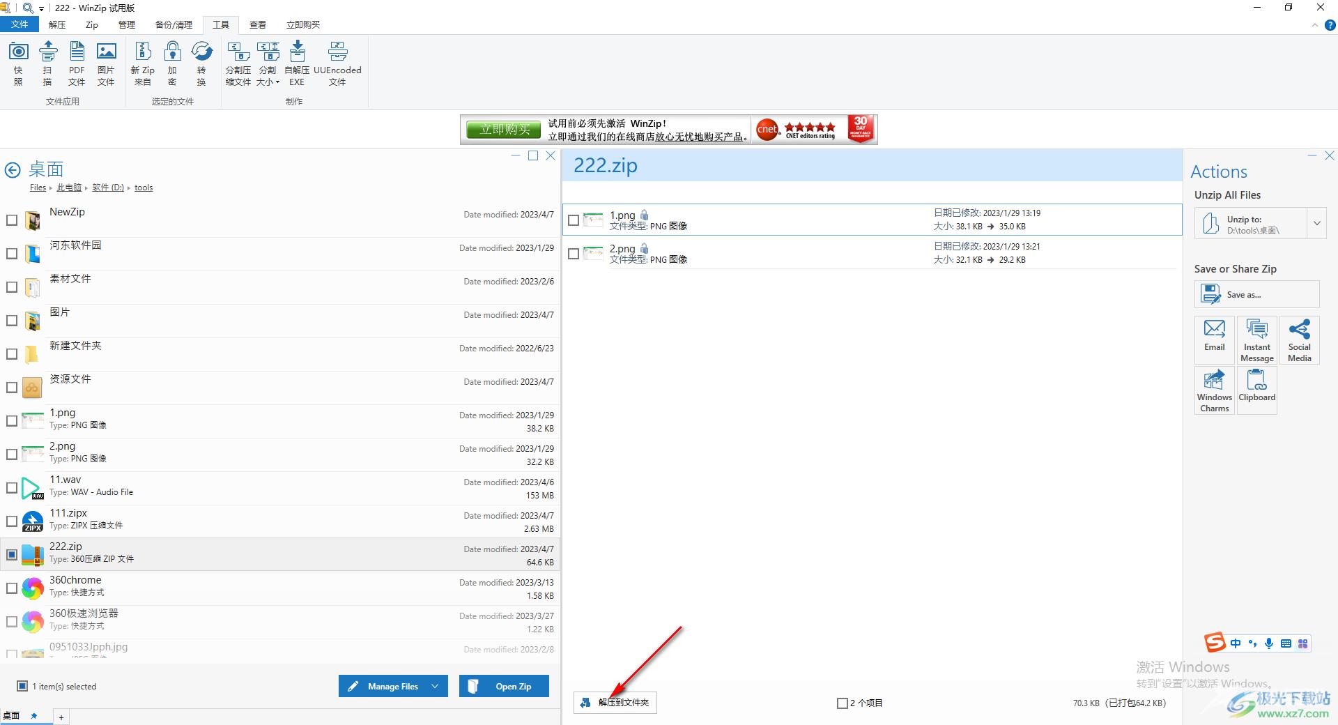Viewport: 1338px width, 725px height.
Task: Click Save as... in Actions panel
Action: click(1256, 294)
